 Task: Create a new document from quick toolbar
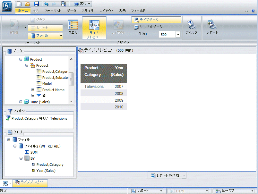19,4
